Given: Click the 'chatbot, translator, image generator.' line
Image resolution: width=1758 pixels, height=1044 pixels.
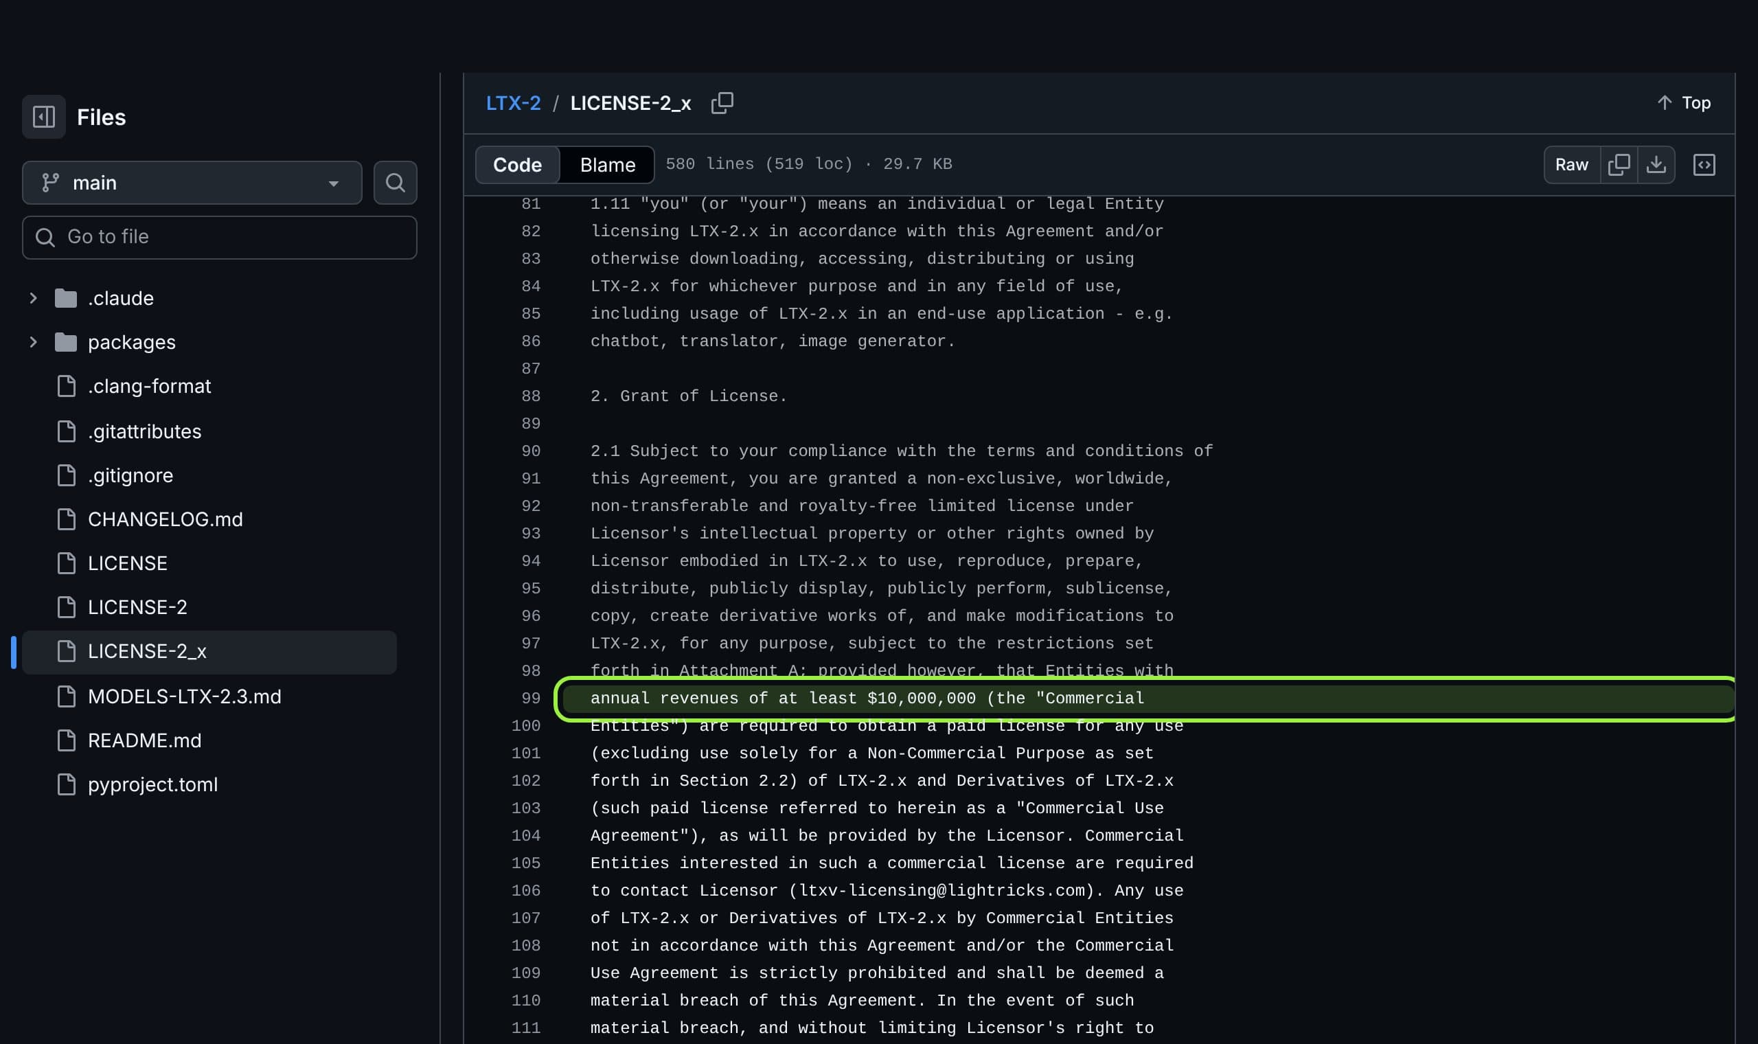Looking at the screenshot, I should (x=773, y=341).
